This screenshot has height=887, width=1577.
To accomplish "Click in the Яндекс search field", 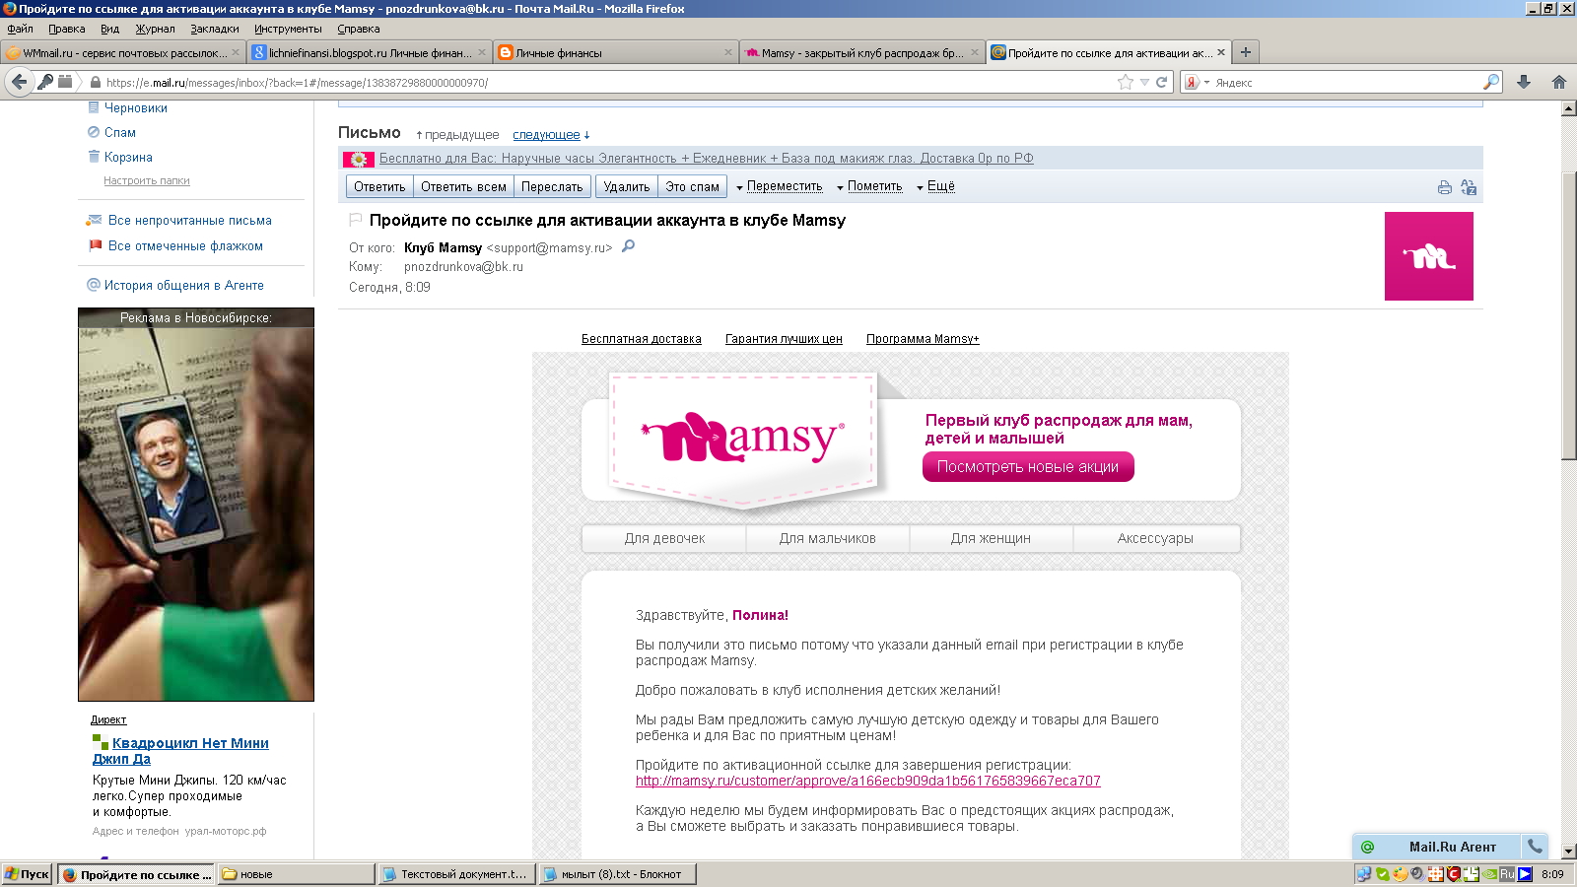I will (1345, 83).
